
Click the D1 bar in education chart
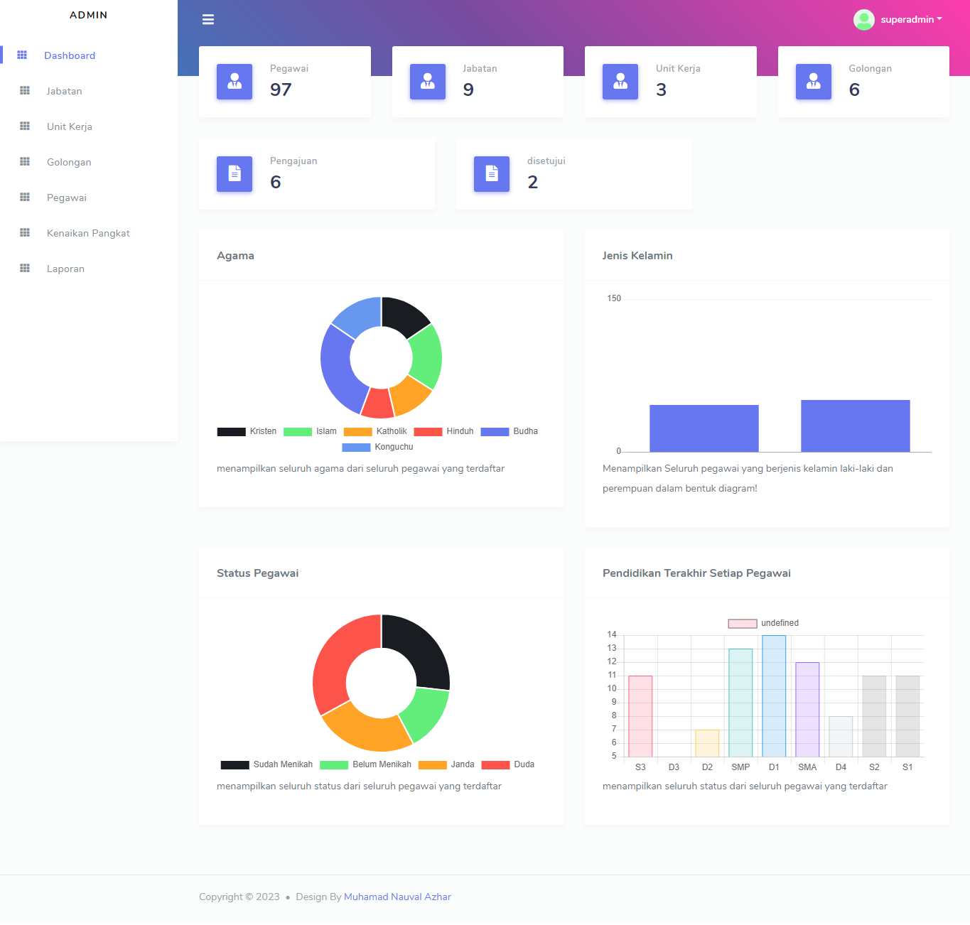[x=774, y=696]
